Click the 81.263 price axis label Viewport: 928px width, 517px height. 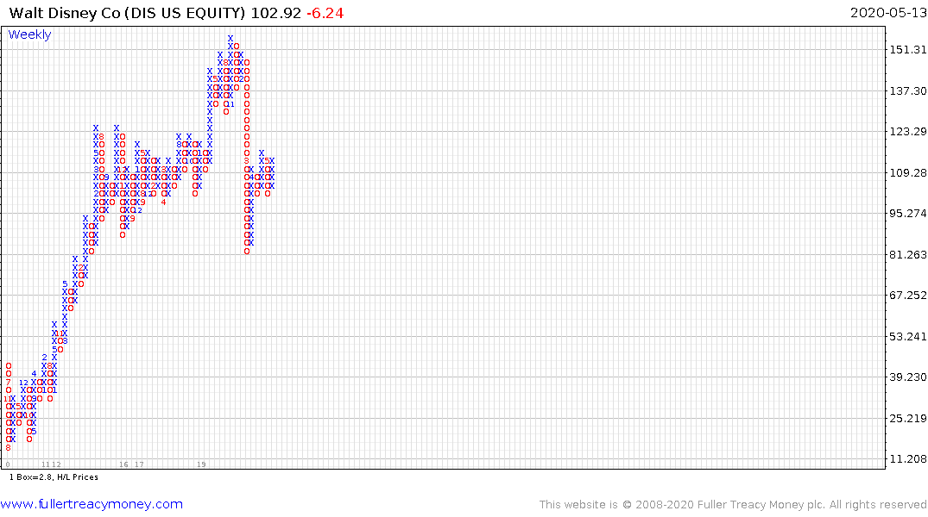pyautogui.click(x=908, y=255)
